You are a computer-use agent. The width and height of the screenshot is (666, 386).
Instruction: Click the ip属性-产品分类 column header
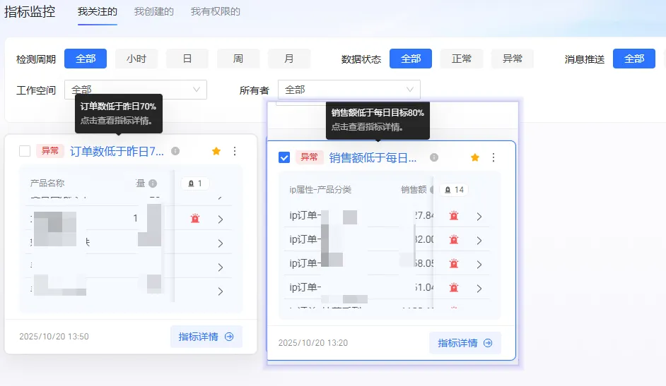click(320, 189)
